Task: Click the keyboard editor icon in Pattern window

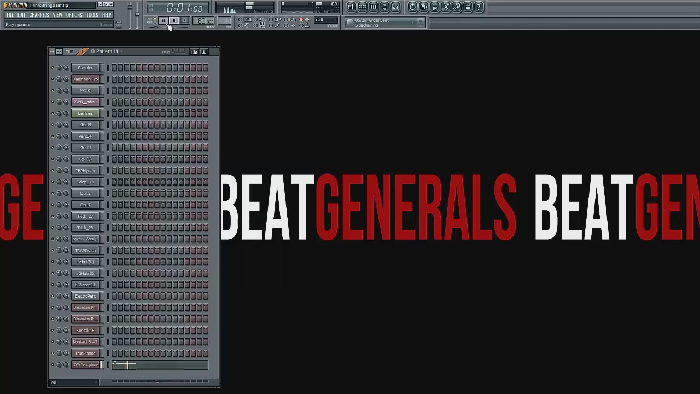Action: (x=203, y=51)
